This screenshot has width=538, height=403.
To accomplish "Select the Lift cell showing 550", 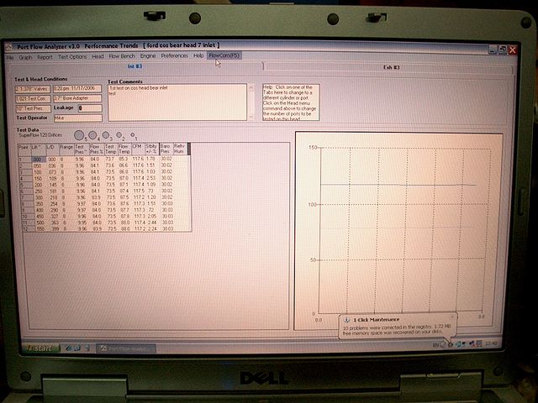I will click(x=40, y=228).
